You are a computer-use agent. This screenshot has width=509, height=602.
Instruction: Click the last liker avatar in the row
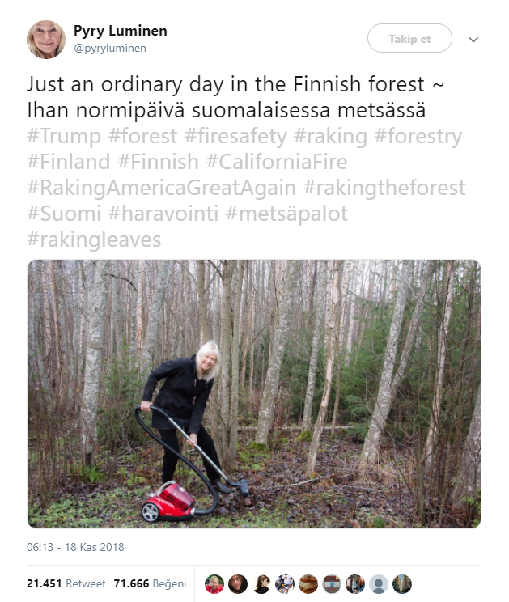click(x=402, y=584)
